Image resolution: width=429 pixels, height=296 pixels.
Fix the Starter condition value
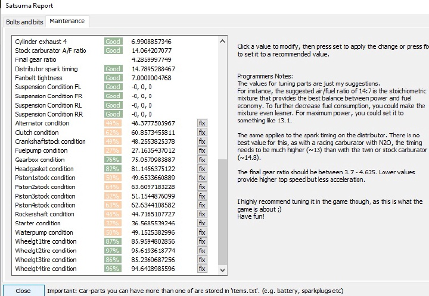pos(202,223)
